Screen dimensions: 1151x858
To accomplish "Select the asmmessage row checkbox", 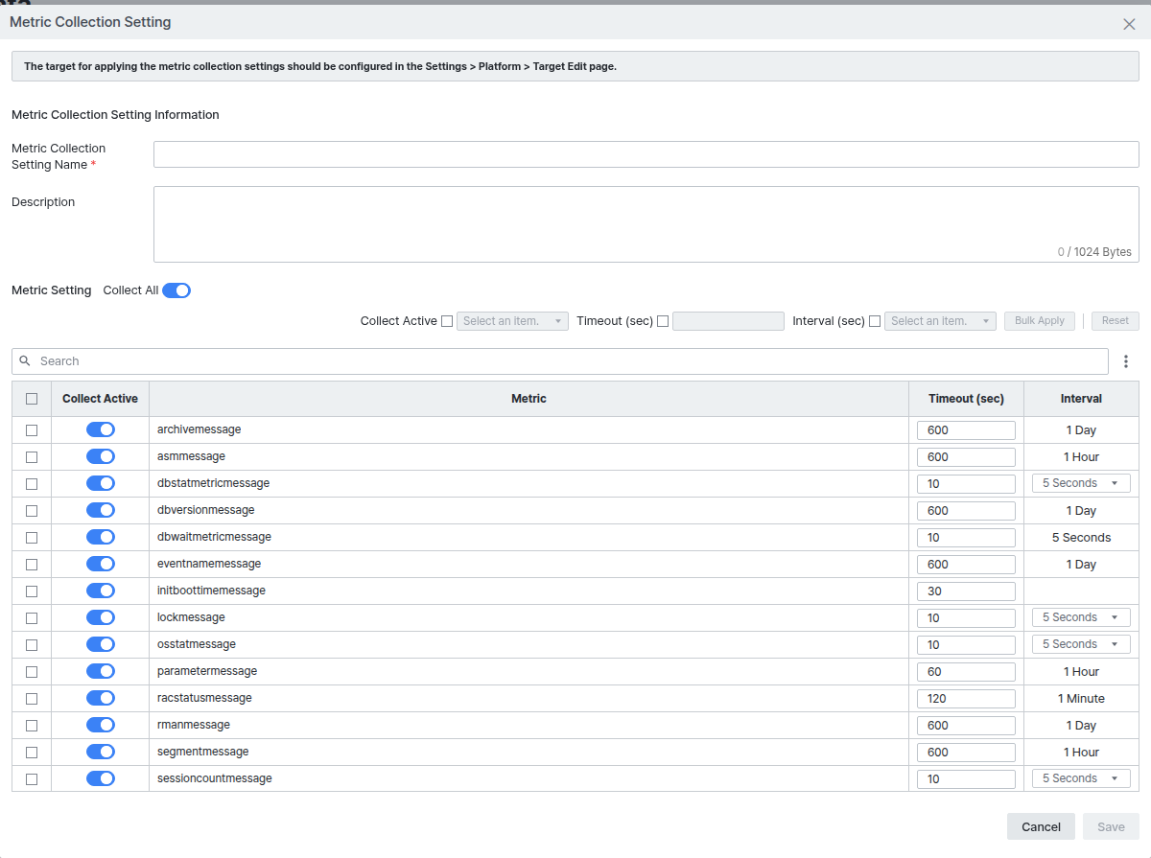I will tap(32, 457).
